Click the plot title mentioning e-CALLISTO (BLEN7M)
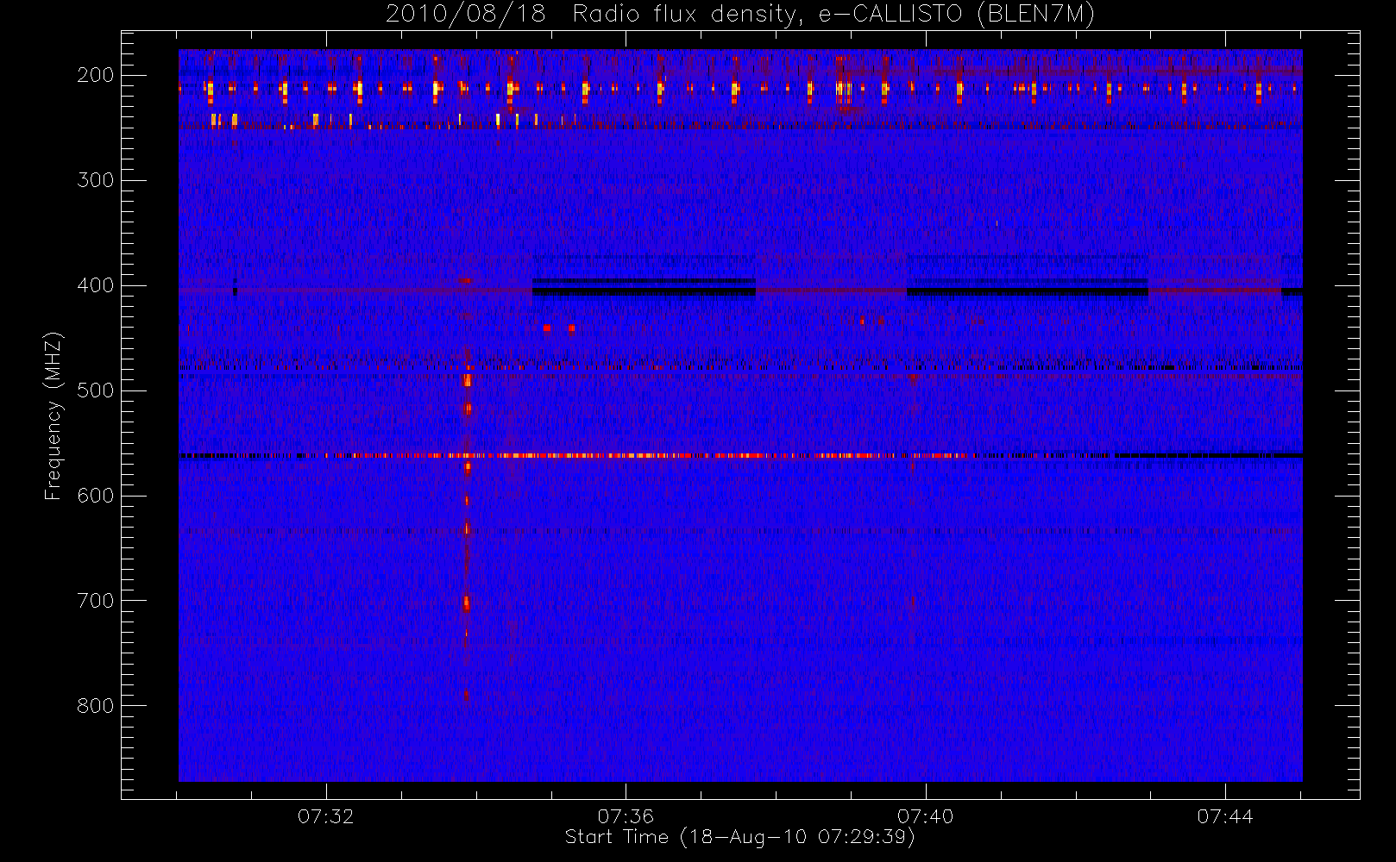 tap(740, 14)
